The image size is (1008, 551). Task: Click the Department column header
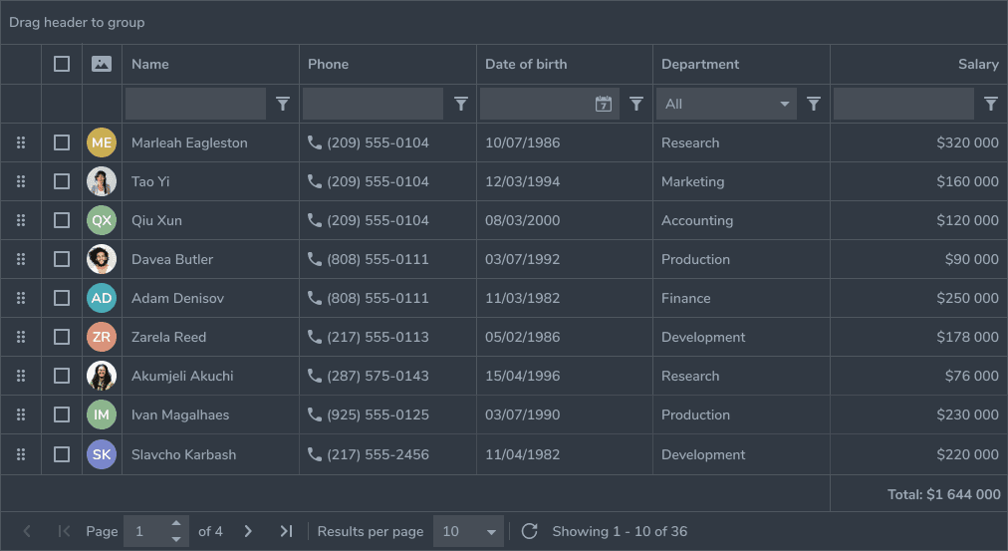(700, 64)
